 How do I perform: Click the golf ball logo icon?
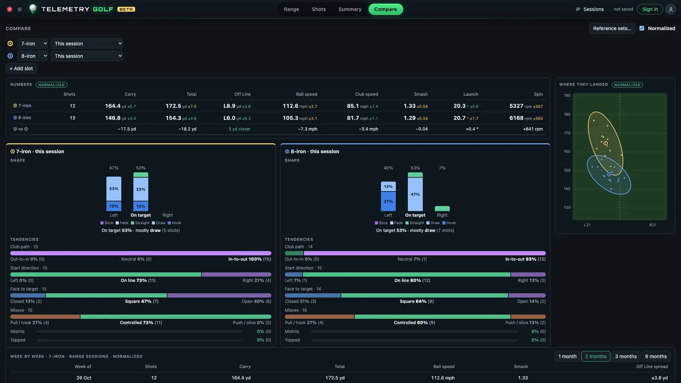coord(33,9)
